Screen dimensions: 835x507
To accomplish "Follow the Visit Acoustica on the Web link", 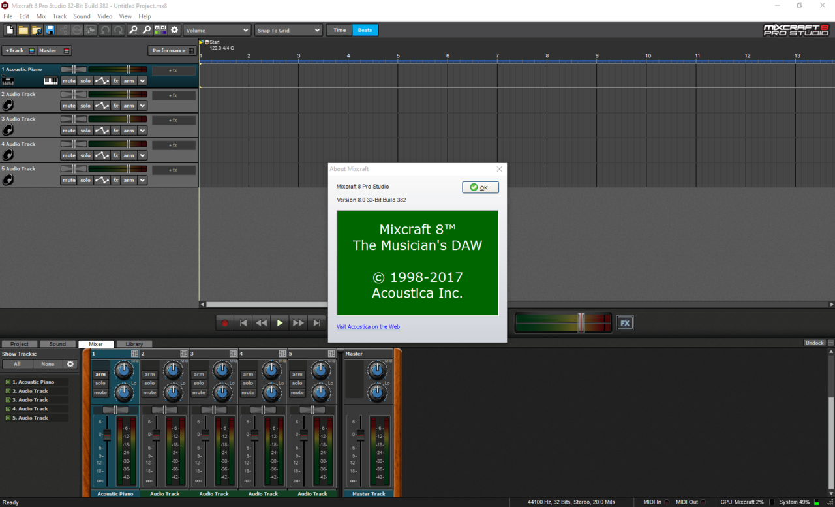I will pos(368,326).
